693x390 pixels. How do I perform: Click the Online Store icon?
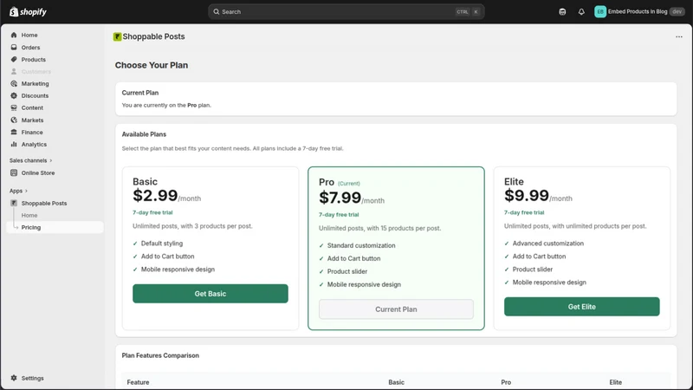point(14,172)
